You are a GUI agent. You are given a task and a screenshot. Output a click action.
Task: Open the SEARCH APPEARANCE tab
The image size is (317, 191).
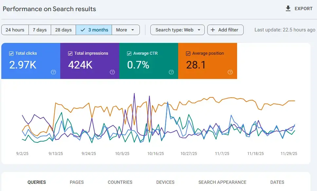(x=222, y=182)
